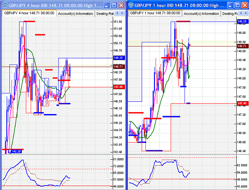Close the GBP/JPY 1 hour window
This screenshot has height=190, width=249.
click(245, 6)
